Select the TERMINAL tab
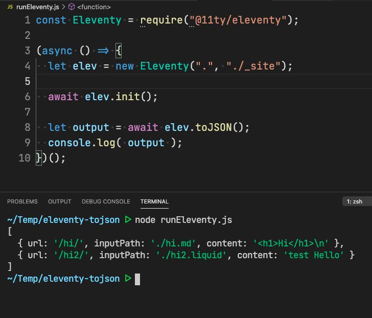 click(154, 201)
